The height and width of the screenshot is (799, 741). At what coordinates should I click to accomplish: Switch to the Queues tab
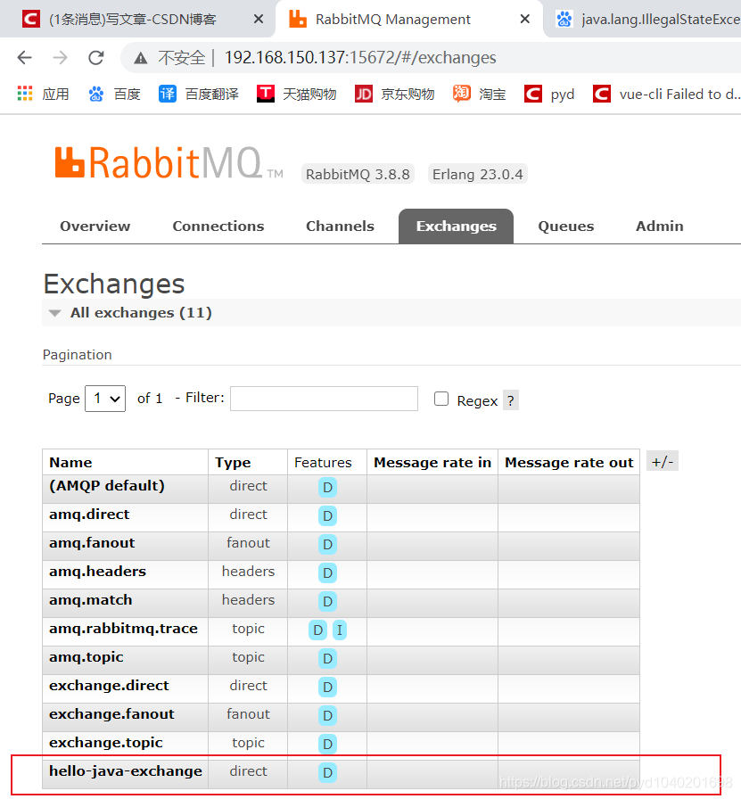click(x=565, y=227)
